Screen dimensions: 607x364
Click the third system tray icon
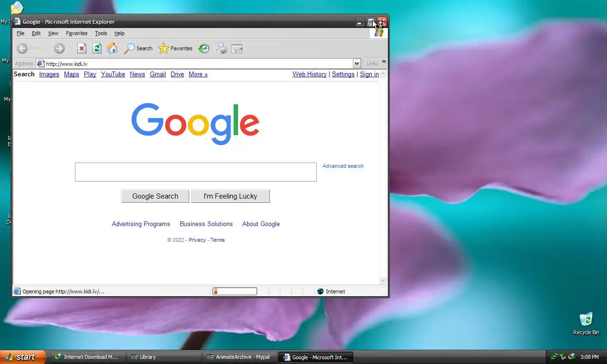572,357
